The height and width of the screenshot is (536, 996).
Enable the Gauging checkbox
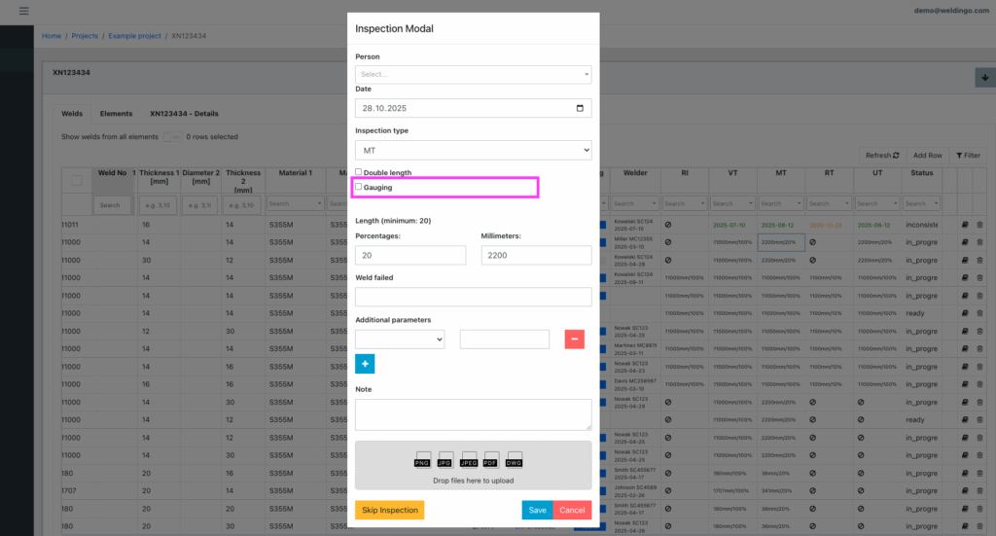click(359, 187)
